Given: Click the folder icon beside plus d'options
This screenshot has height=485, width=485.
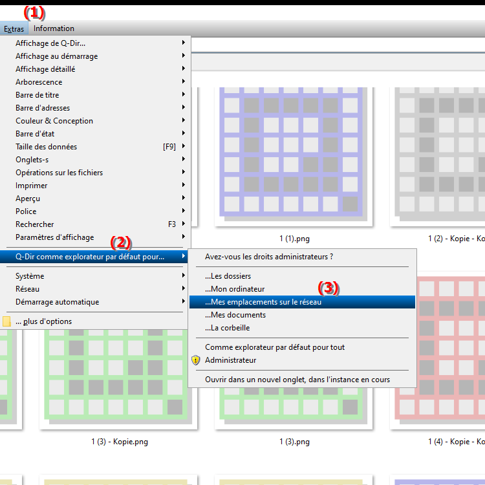Looking at the screenshot, I should coord(7,321).
